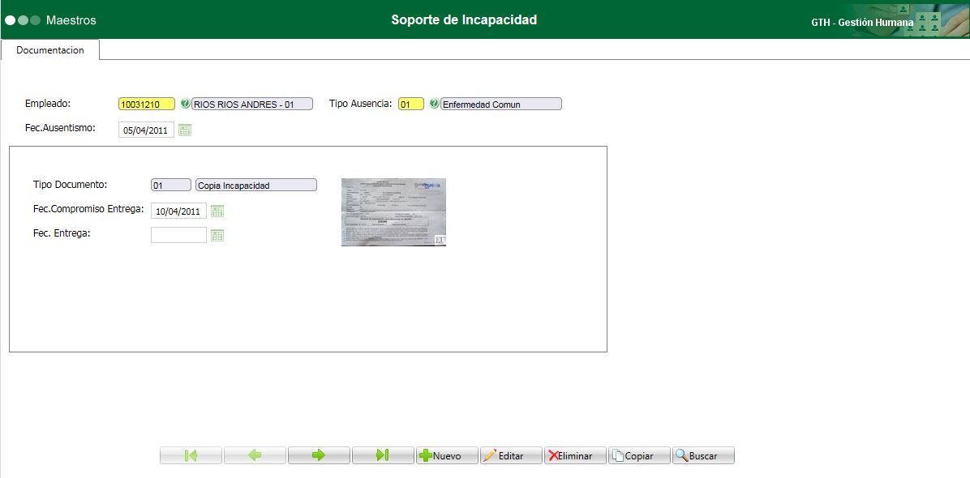Click the Nuevo button
Viewport: 970px width, 478px height.
(x=447, y=455)
